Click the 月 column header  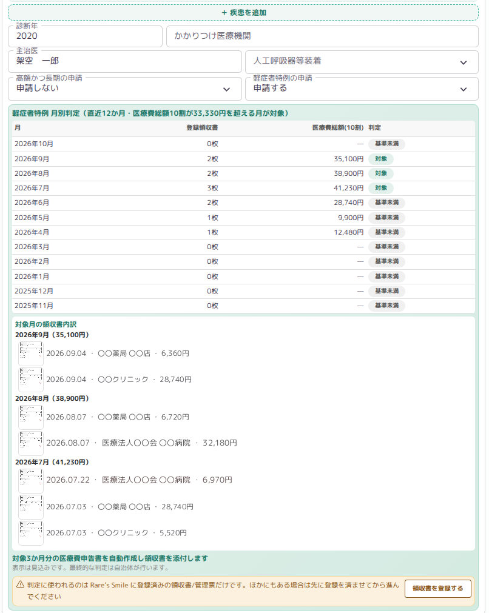point(18,128)
